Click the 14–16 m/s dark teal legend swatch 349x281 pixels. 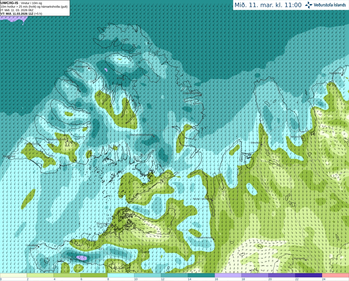pyautogui.click(x=201, y=275)
